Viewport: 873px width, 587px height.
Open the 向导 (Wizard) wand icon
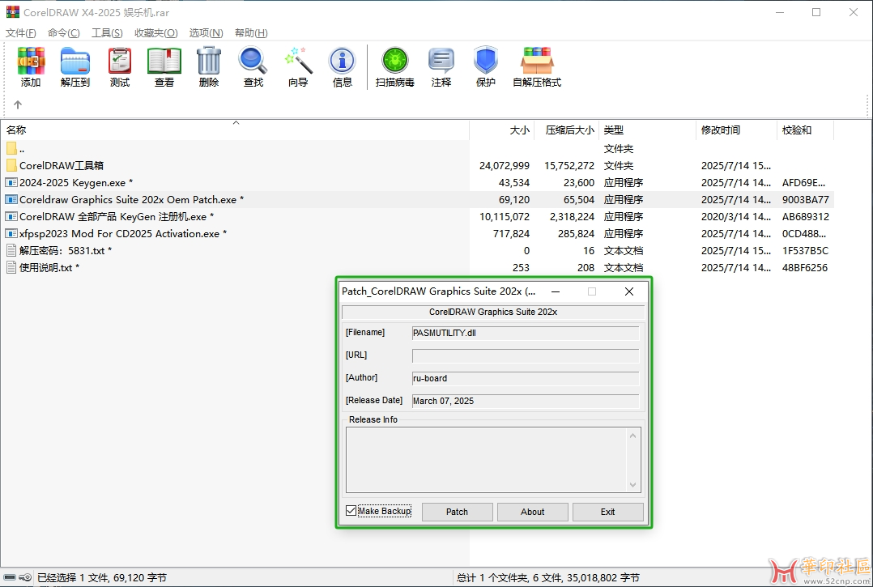[x=298, y=61]
